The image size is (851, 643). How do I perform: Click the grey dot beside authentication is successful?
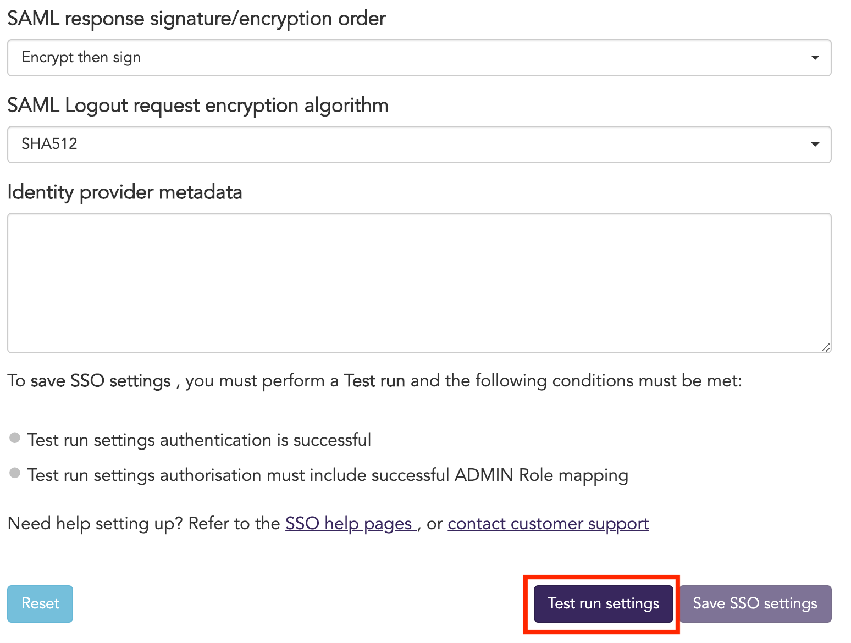(x=15, y=438)
